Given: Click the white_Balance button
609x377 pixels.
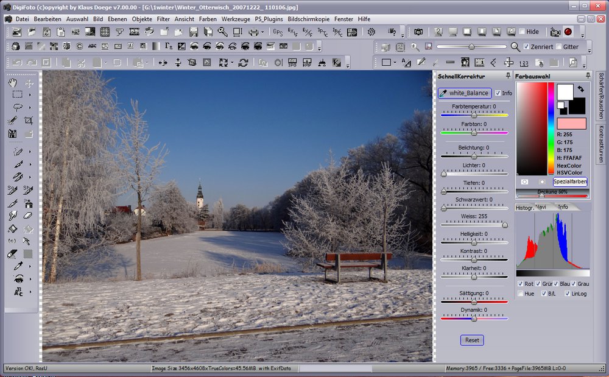Looking at the screenshot, I should coord(464,93).
